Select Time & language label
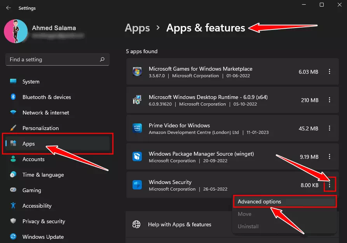Image resolution: width=347 pixels, height=243 pixels. pos(43,175)
